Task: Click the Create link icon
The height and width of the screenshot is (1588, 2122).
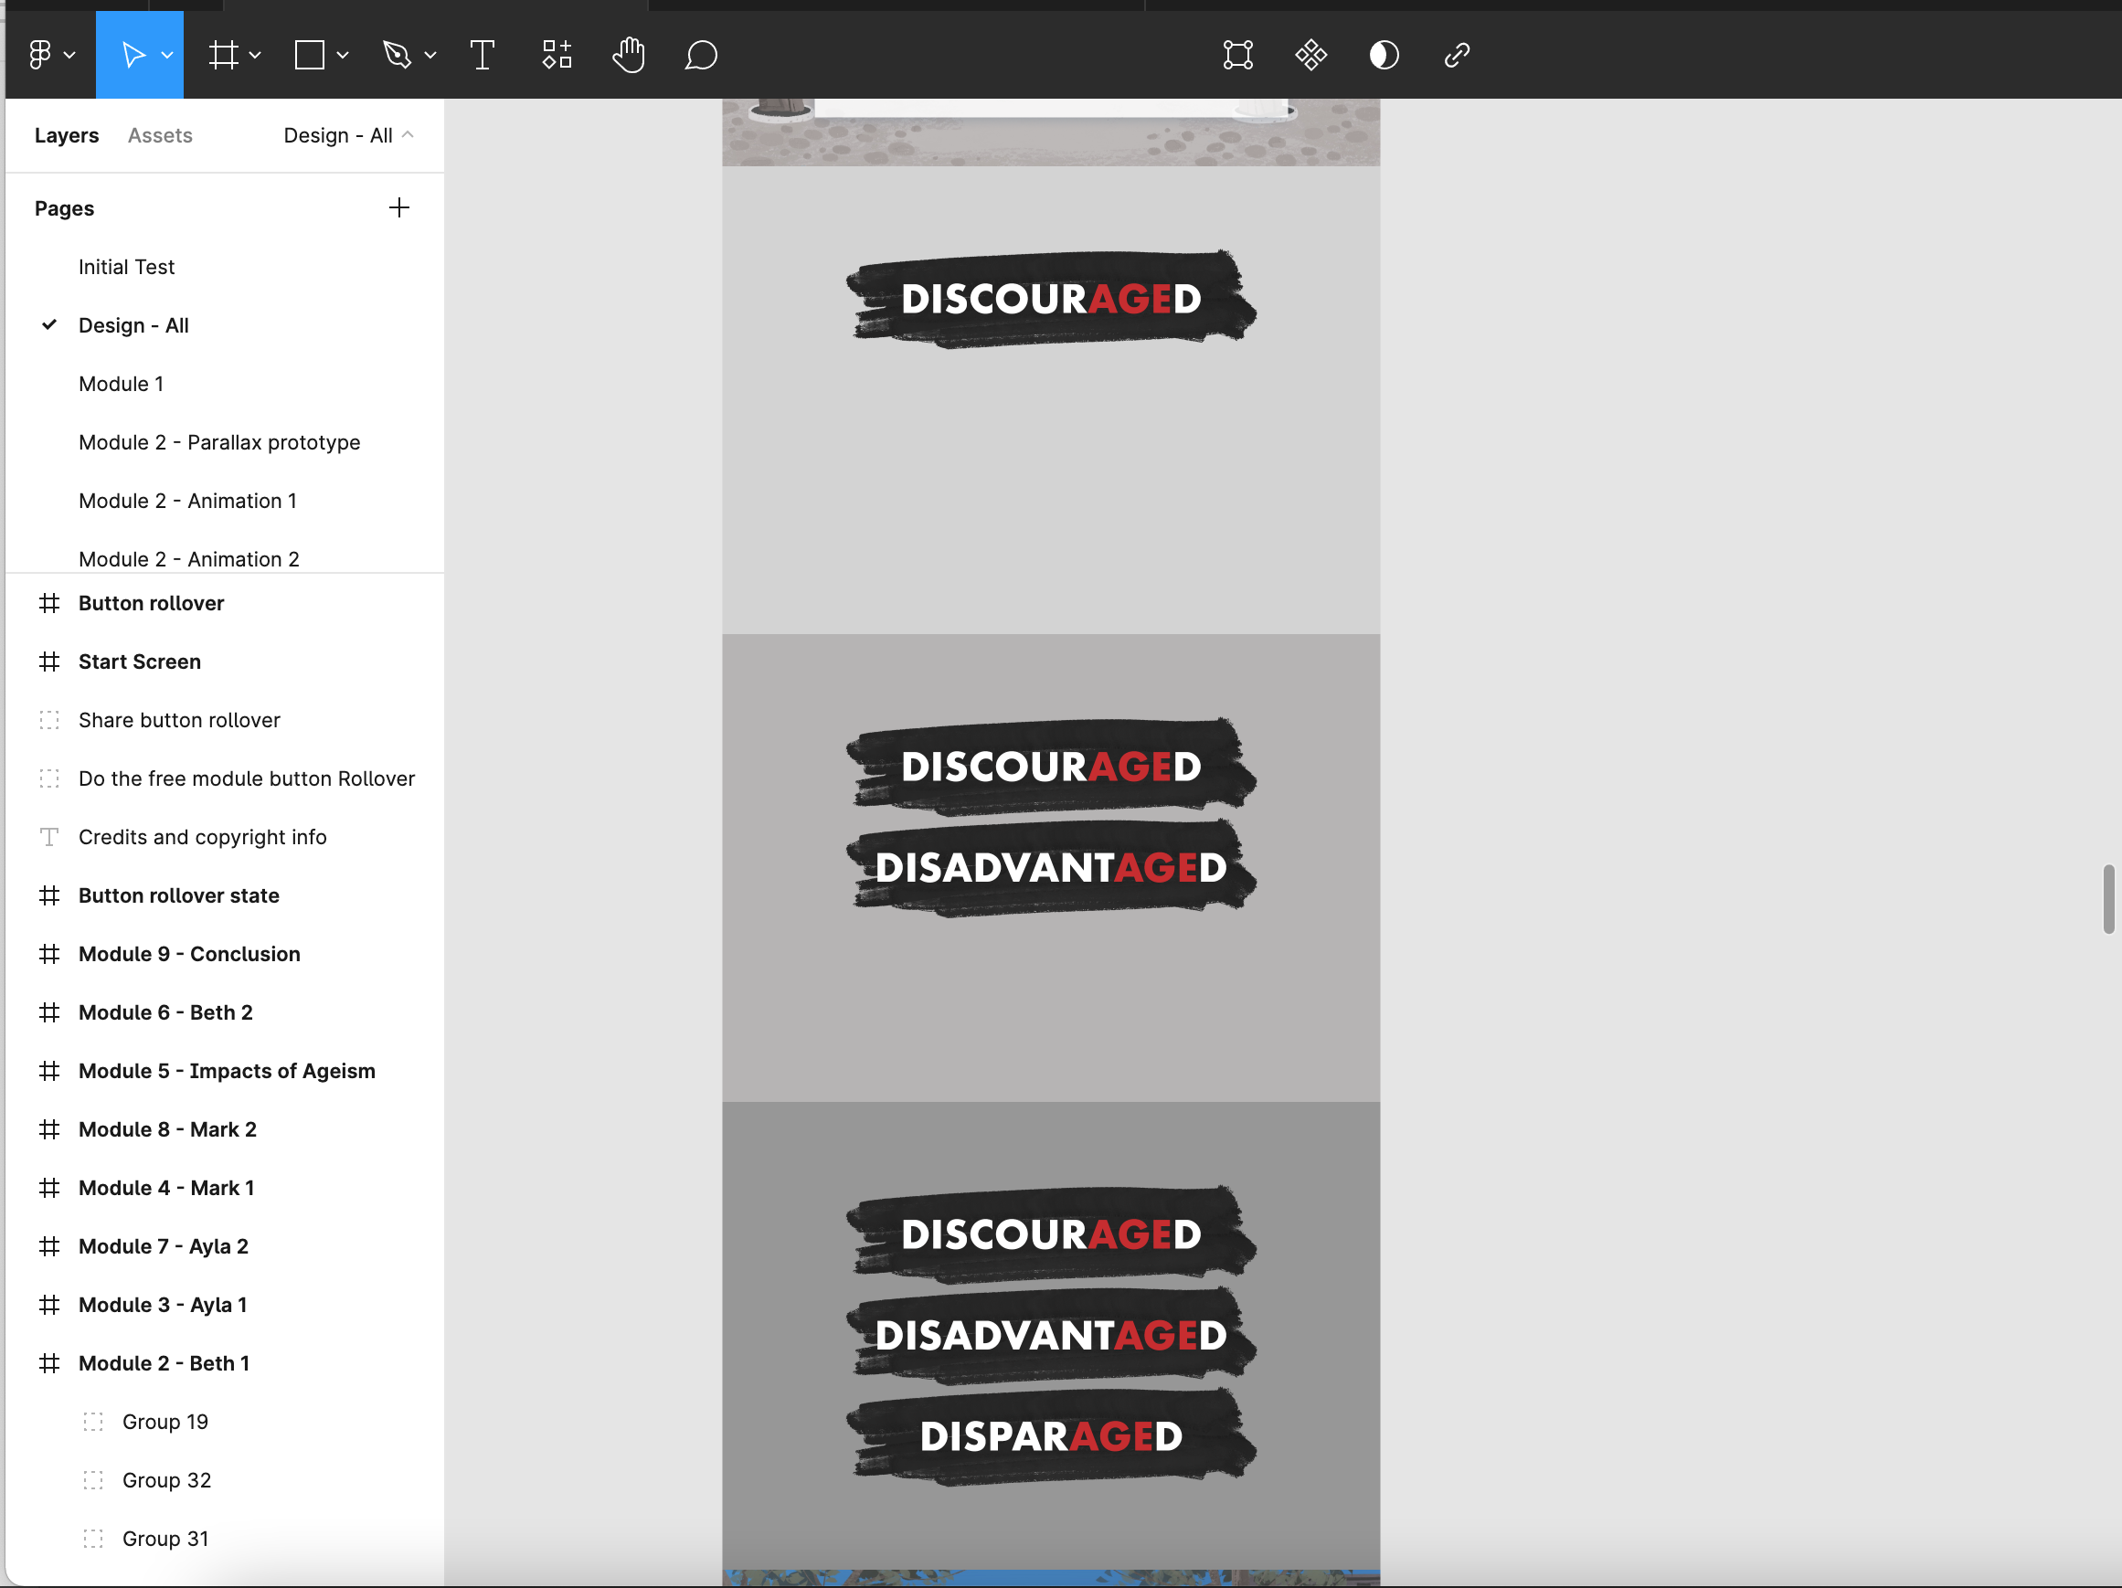Action: tap(1456, 55)
